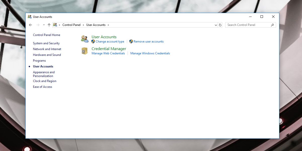Click shield icon next to Remove user accounts

coord(131,42)
